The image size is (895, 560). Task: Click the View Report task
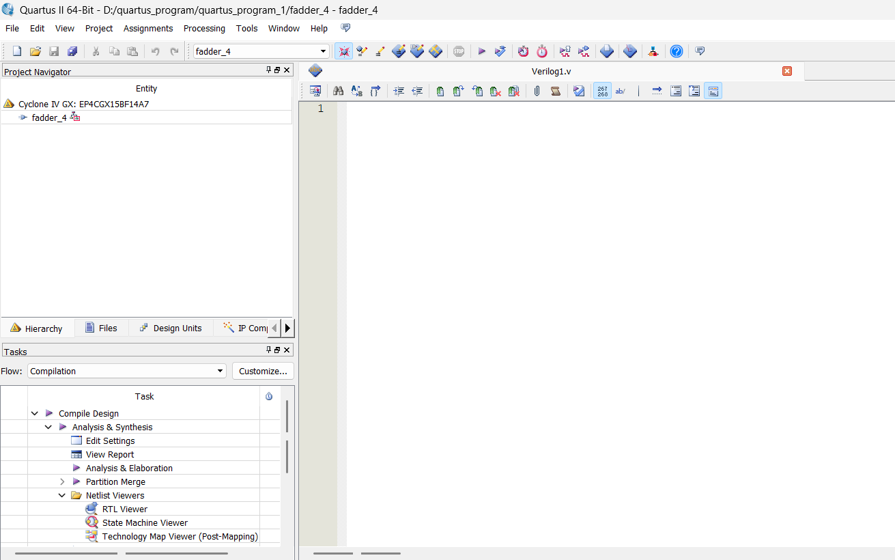pyautogui.click(x=110, y=454)
